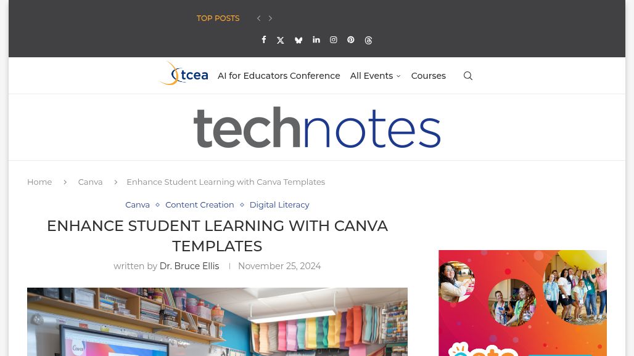Show previous top post
Screen dimensions: 634x356
click(x=259, y=18)
